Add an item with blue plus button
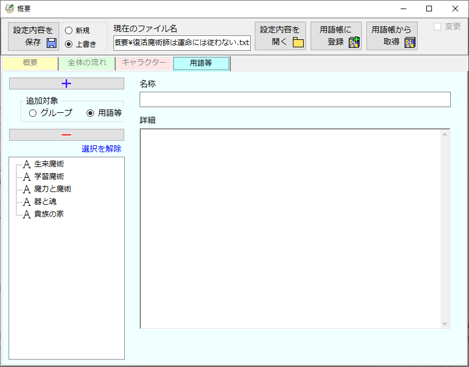The width and height of the screenshot is (469, 367). [x=67, y=83]
